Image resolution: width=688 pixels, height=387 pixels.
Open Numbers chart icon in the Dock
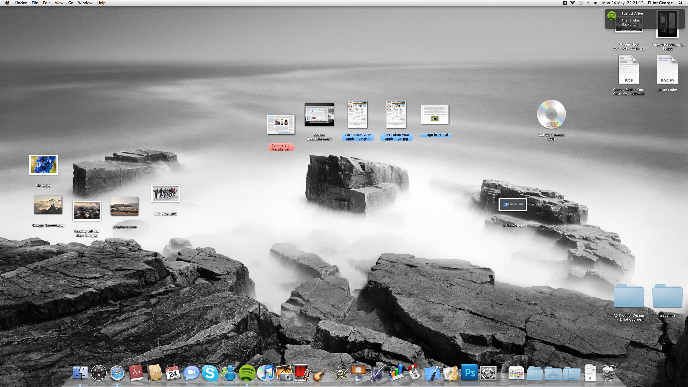click(395, 373)
